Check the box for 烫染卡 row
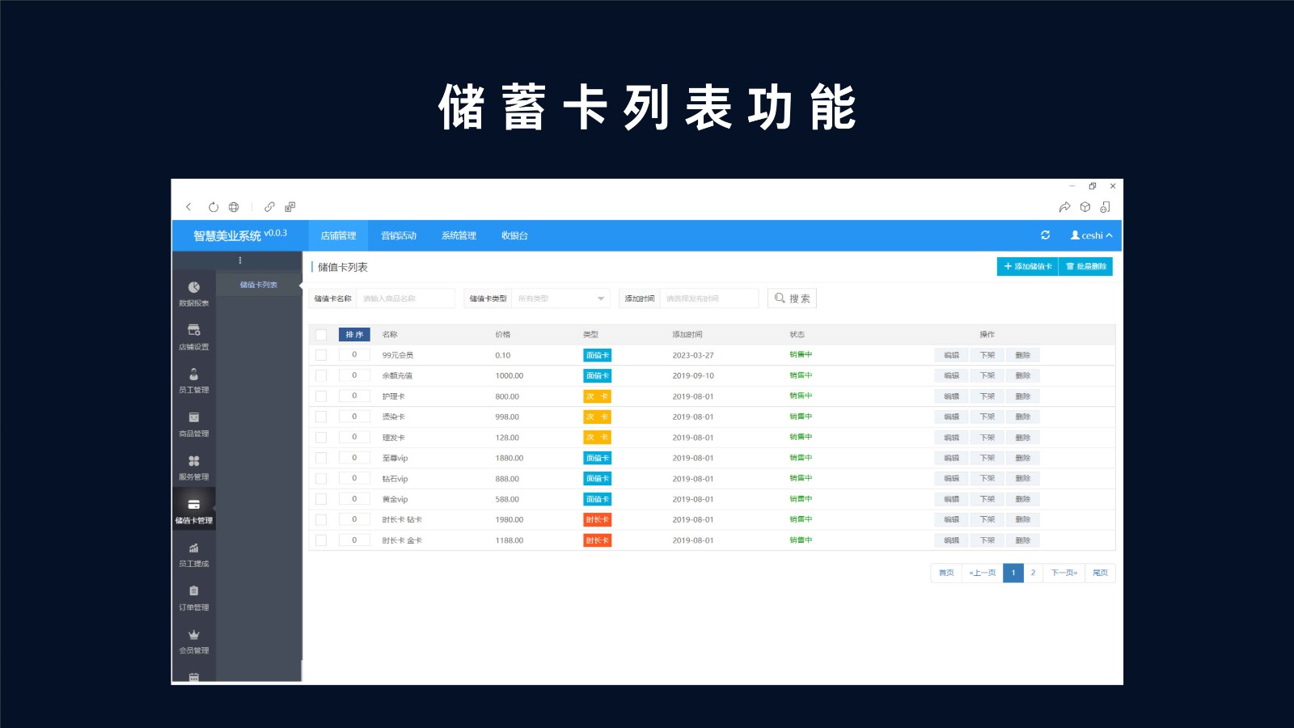 click(x=321, y=417)
